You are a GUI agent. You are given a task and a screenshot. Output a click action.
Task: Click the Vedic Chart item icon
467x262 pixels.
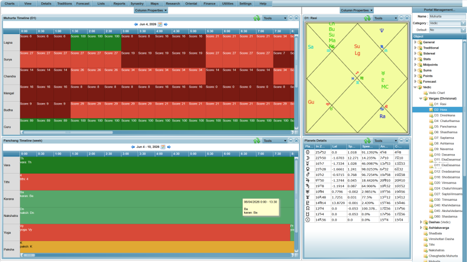(425, 93)
